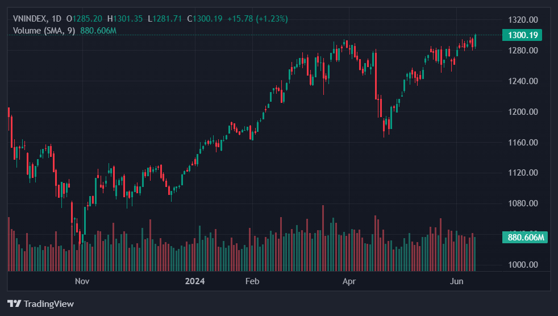The image size is (558, 316).
Task: Open the TradingView text link
Action: [x=48, y=303]
